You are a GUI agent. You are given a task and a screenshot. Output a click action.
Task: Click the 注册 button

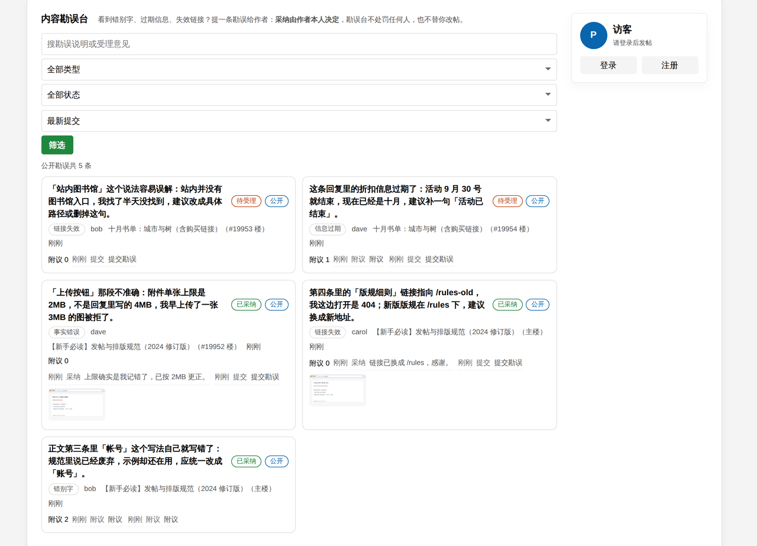pos(670,65)
